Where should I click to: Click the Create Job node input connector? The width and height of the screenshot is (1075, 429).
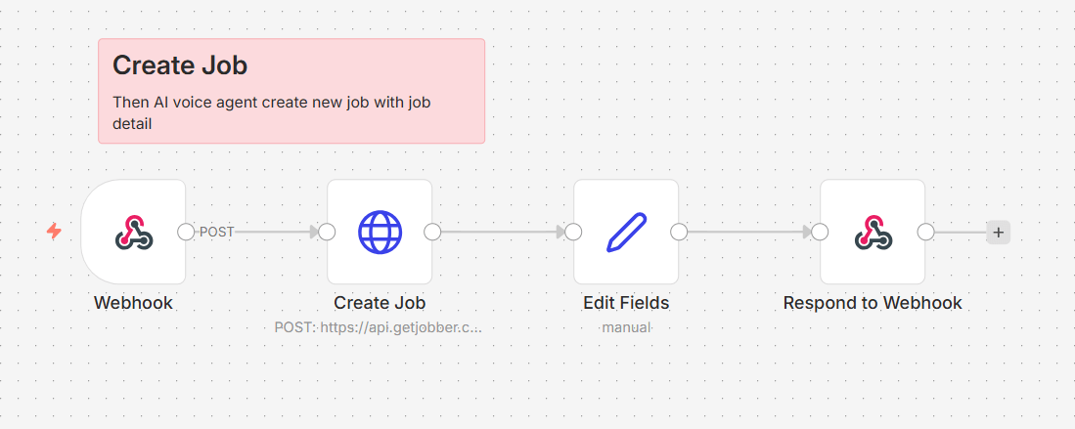pyautogui.click(x=327, y=232)
